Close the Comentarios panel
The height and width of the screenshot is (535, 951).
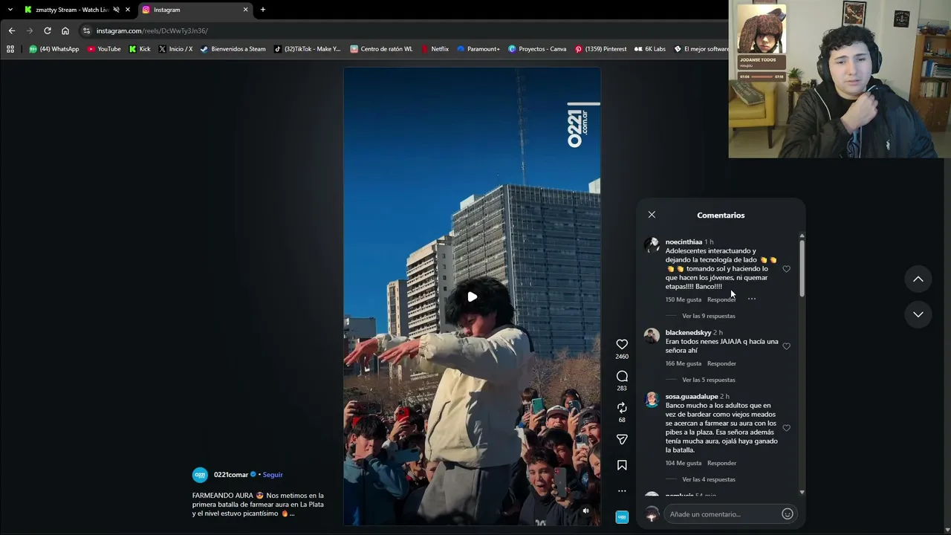click(x=652, y=215)
